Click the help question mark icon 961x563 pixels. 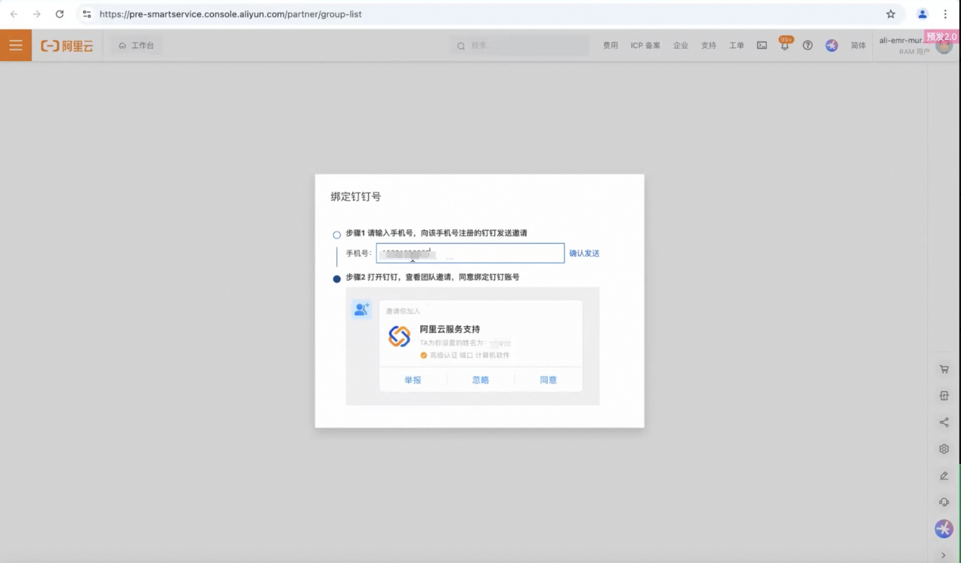coord(807,45)
